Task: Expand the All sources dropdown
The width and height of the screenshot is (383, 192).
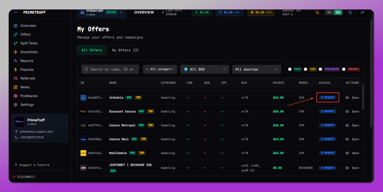Action: [x=256, y=69]
